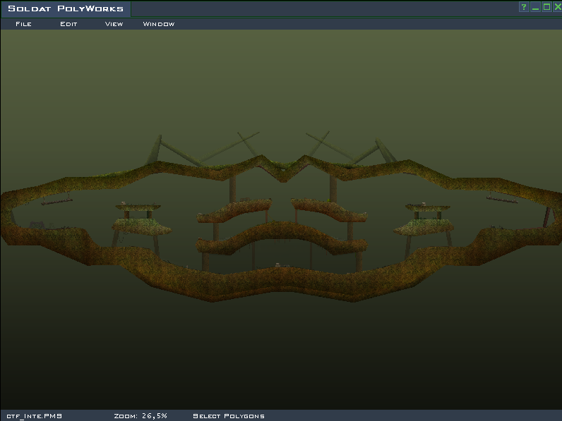The width and height of the screenshot is (562, 421).
Task: Open the Window menu
Action: coord(159,24)
